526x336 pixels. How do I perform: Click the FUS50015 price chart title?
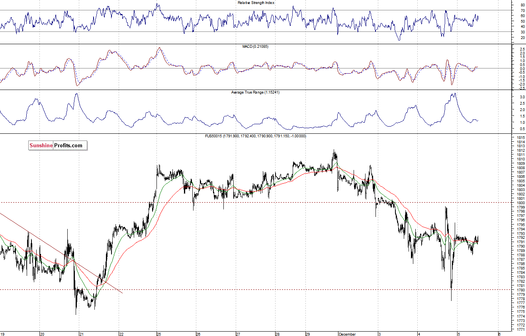pyautogui.click(x=255, y=136)
